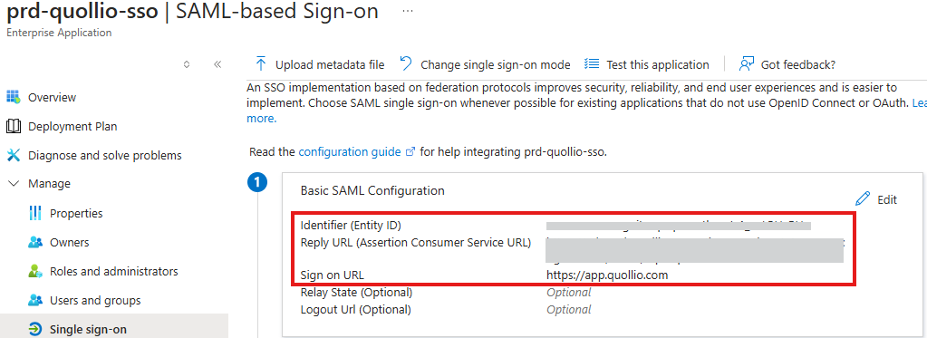Click the Test this application list icon
This screenshot has width=927, height=338.
pyautogui.click(x=592, y=63)
